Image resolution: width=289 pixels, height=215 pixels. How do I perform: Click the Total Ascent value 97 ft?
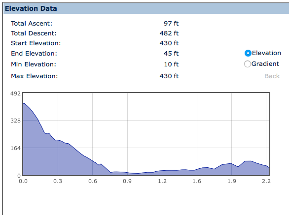pos(171,23)
